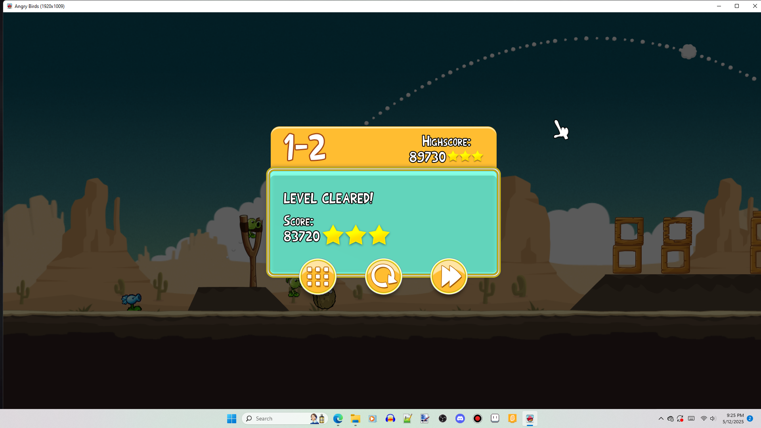Screen dimensions: 761x428
Task: Open Microsoft Edge from taskbar
Action: (x=338, y=418)
